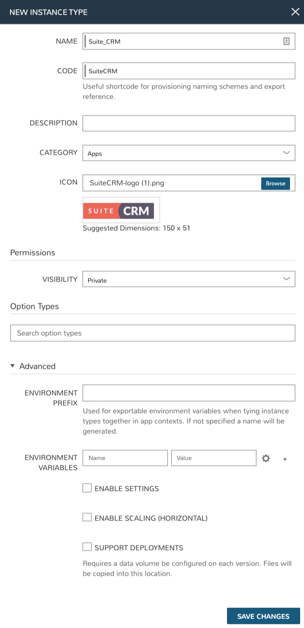Click the Environment Prefix input box
Viewport: 304px width, 628px height.
pos(189,393)
